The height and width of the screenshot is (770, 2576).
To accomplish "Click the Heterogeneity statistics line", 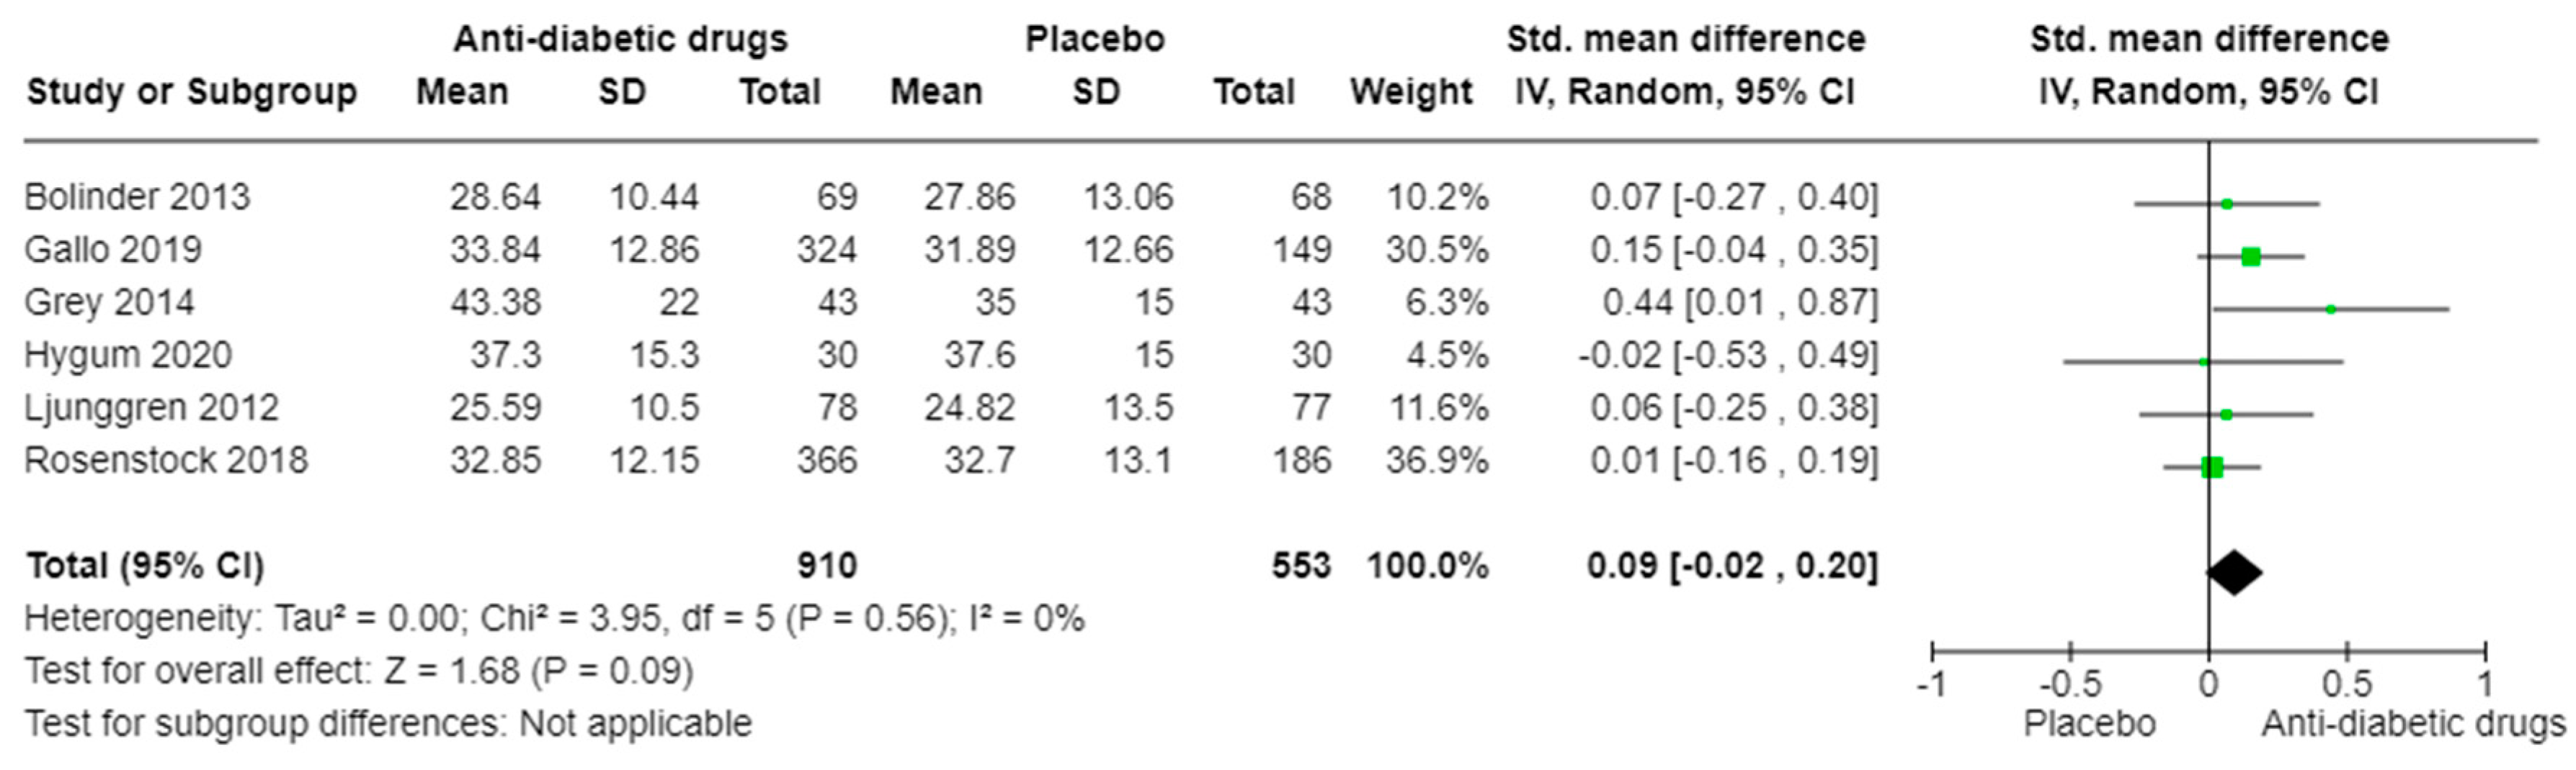I will pyautogui.click(x=554, y=619).
